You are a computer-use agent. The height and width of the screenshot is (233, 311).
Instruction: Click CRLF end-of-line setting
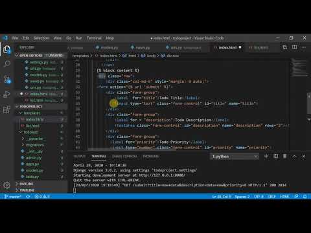point(271,197)
